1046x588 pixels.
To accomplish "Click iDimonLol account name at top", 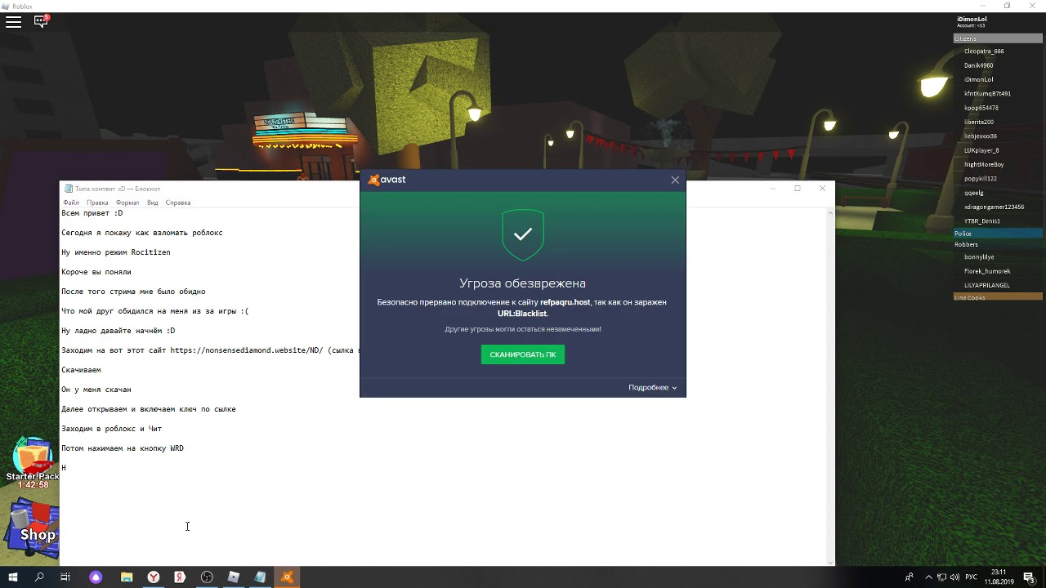I will [972, 19].
